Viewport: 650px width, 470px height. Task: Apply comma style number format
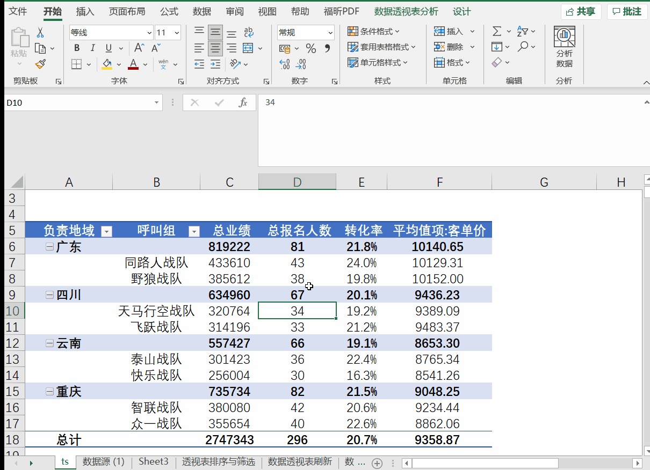[327, 49]
